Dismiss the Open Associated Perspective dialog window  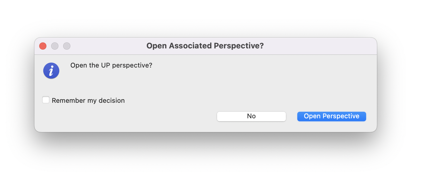click(x=43, y=46)
